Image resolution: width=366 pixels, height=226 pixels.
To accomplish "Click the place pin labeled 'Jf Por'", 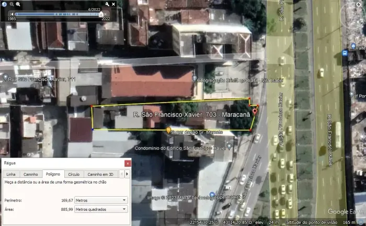I will click(x=351, y=94).
